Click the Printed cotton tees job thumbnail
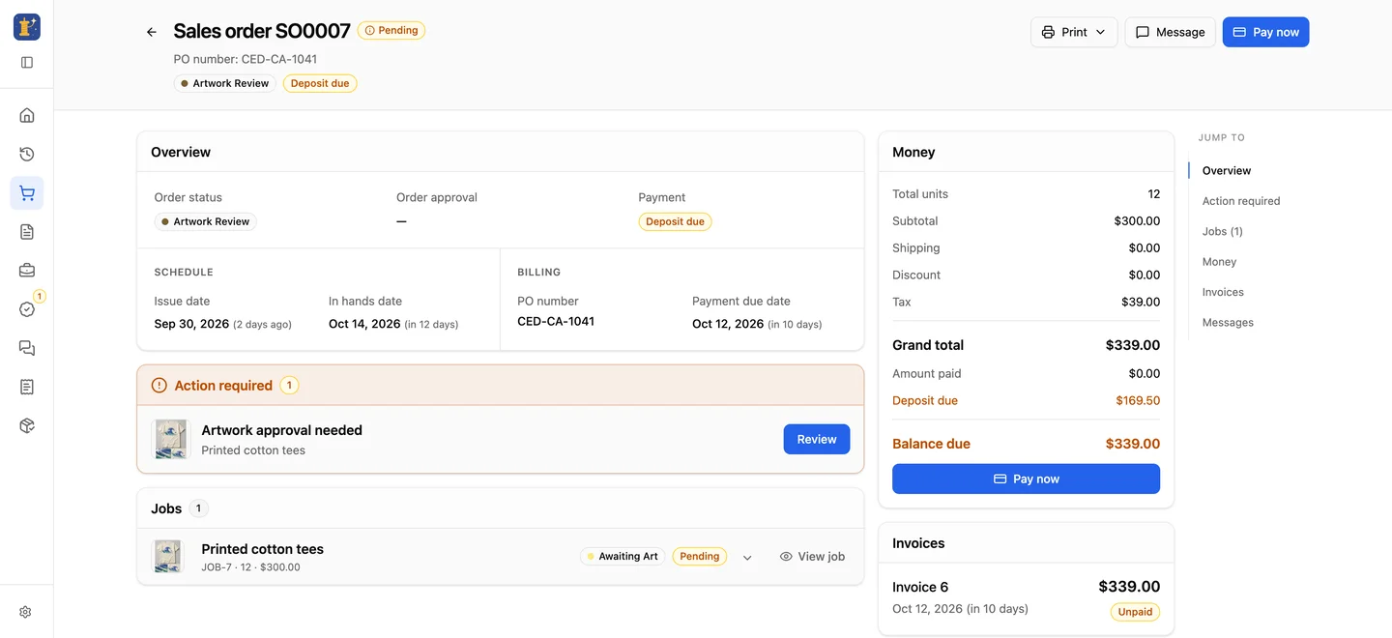 168,557
